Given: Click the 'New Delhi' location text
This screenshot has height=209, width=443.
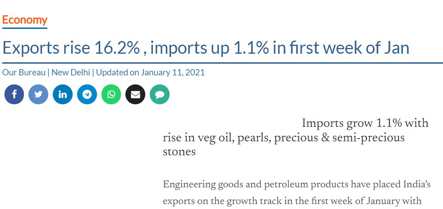Looking at the screenshot, I should click(x=71, y=72).
